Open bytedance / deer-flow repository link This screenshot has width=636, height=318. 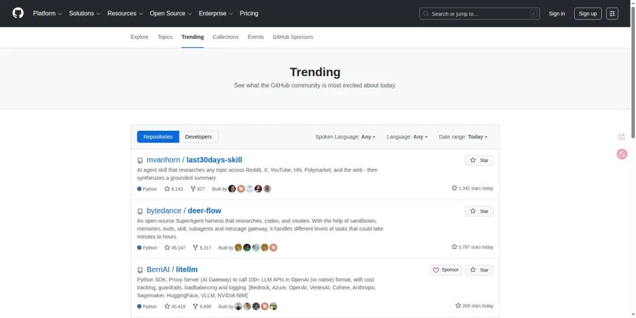click(x=184, y=211)
